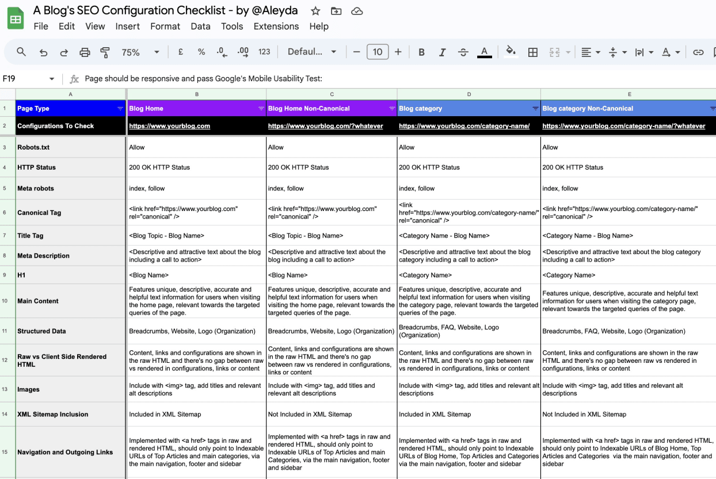Click into the formula bar text

pos(203,79)
